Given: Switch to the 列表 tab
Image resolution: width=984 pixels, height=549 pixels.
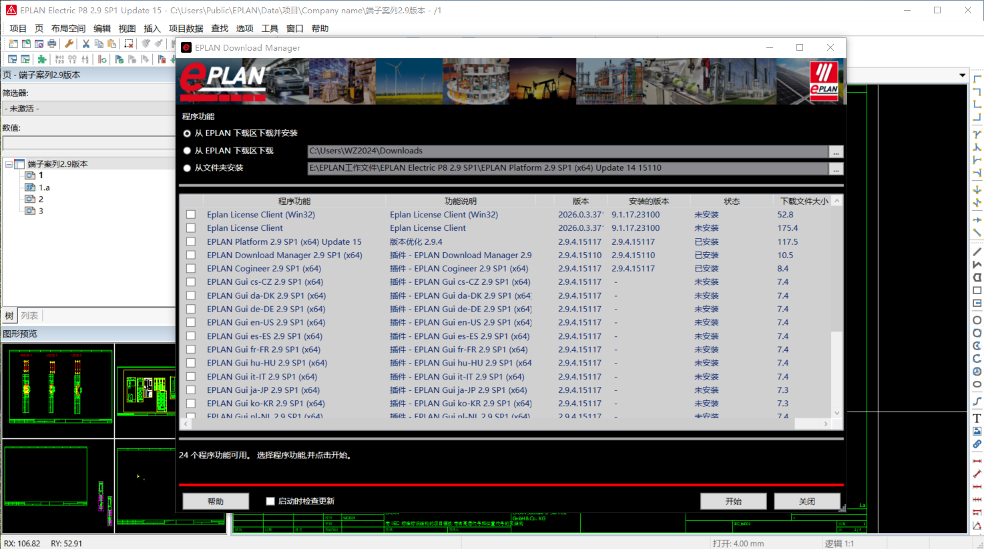Looking at the screenshot, I should 29,316.
